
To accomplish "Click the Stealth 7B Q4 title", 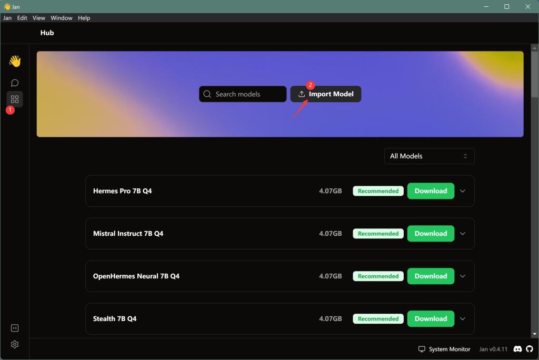I will [x=114, y=319].
